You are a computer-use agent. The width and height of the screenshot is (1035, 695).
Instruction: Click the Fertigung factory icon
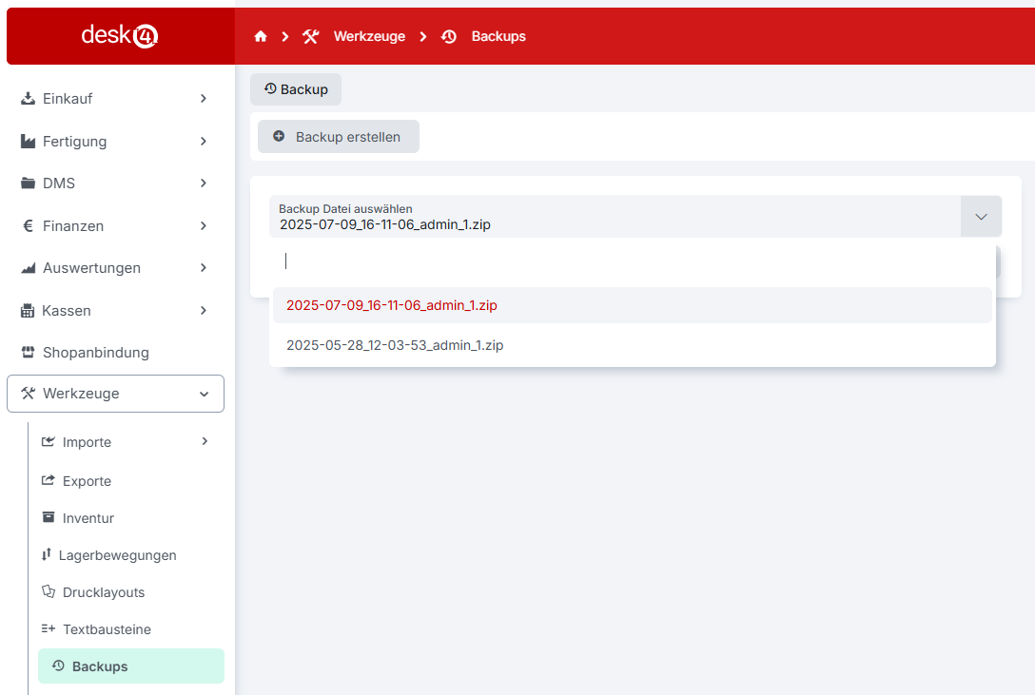coord(28,141)
